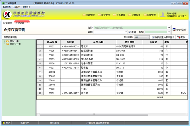Click the user avatar icon
Screen dimensions: 190x126
(x=163, y=15)
